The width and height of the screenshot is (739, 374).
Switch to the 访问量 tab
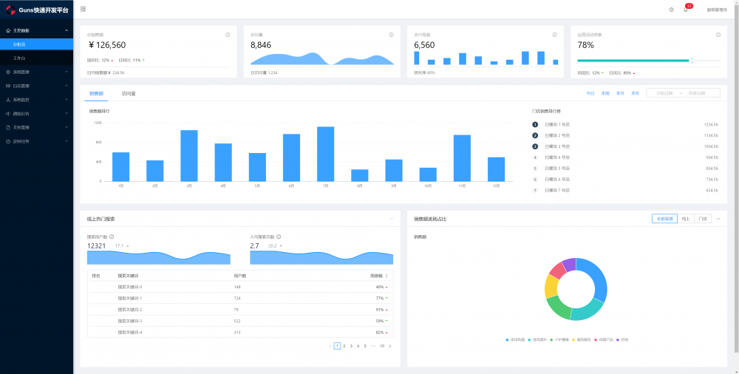129,93
